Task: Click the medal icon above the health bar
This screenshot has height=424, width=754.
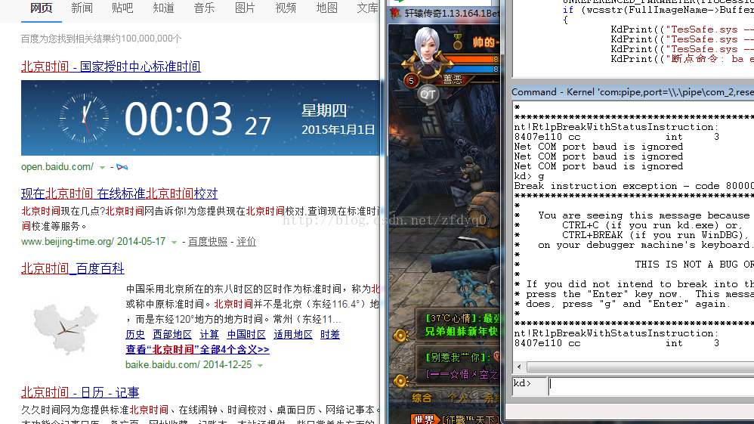Action: [457, 42]
